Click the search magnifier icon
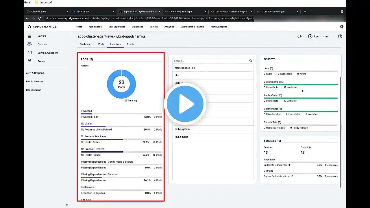 pyautogui.click(x=251, y=61)
